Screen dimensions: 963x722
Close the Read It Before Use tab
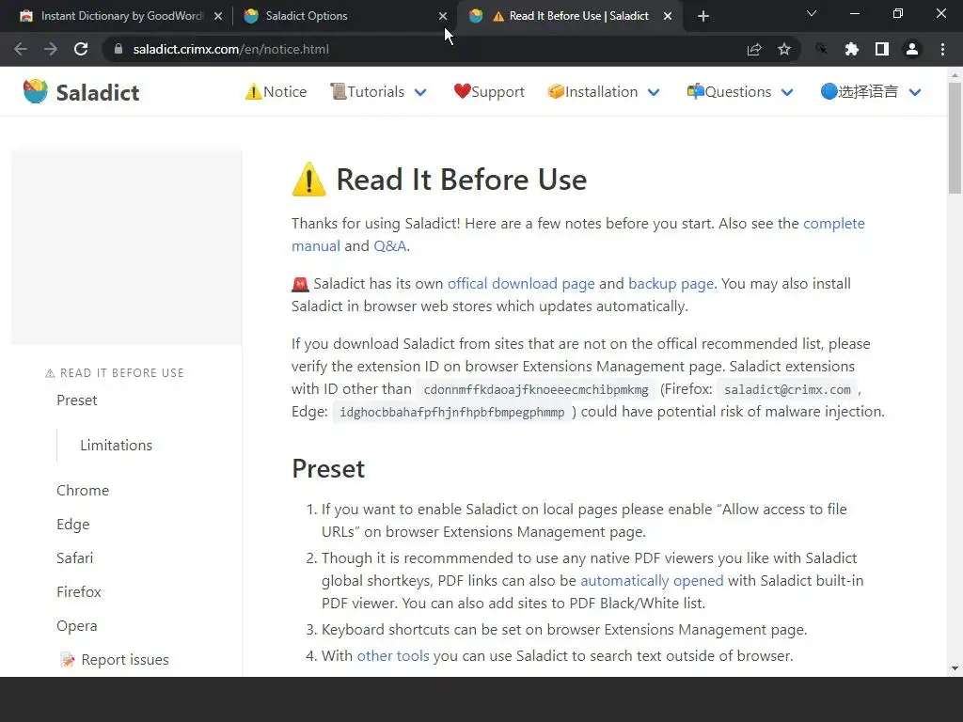(668, 16)
